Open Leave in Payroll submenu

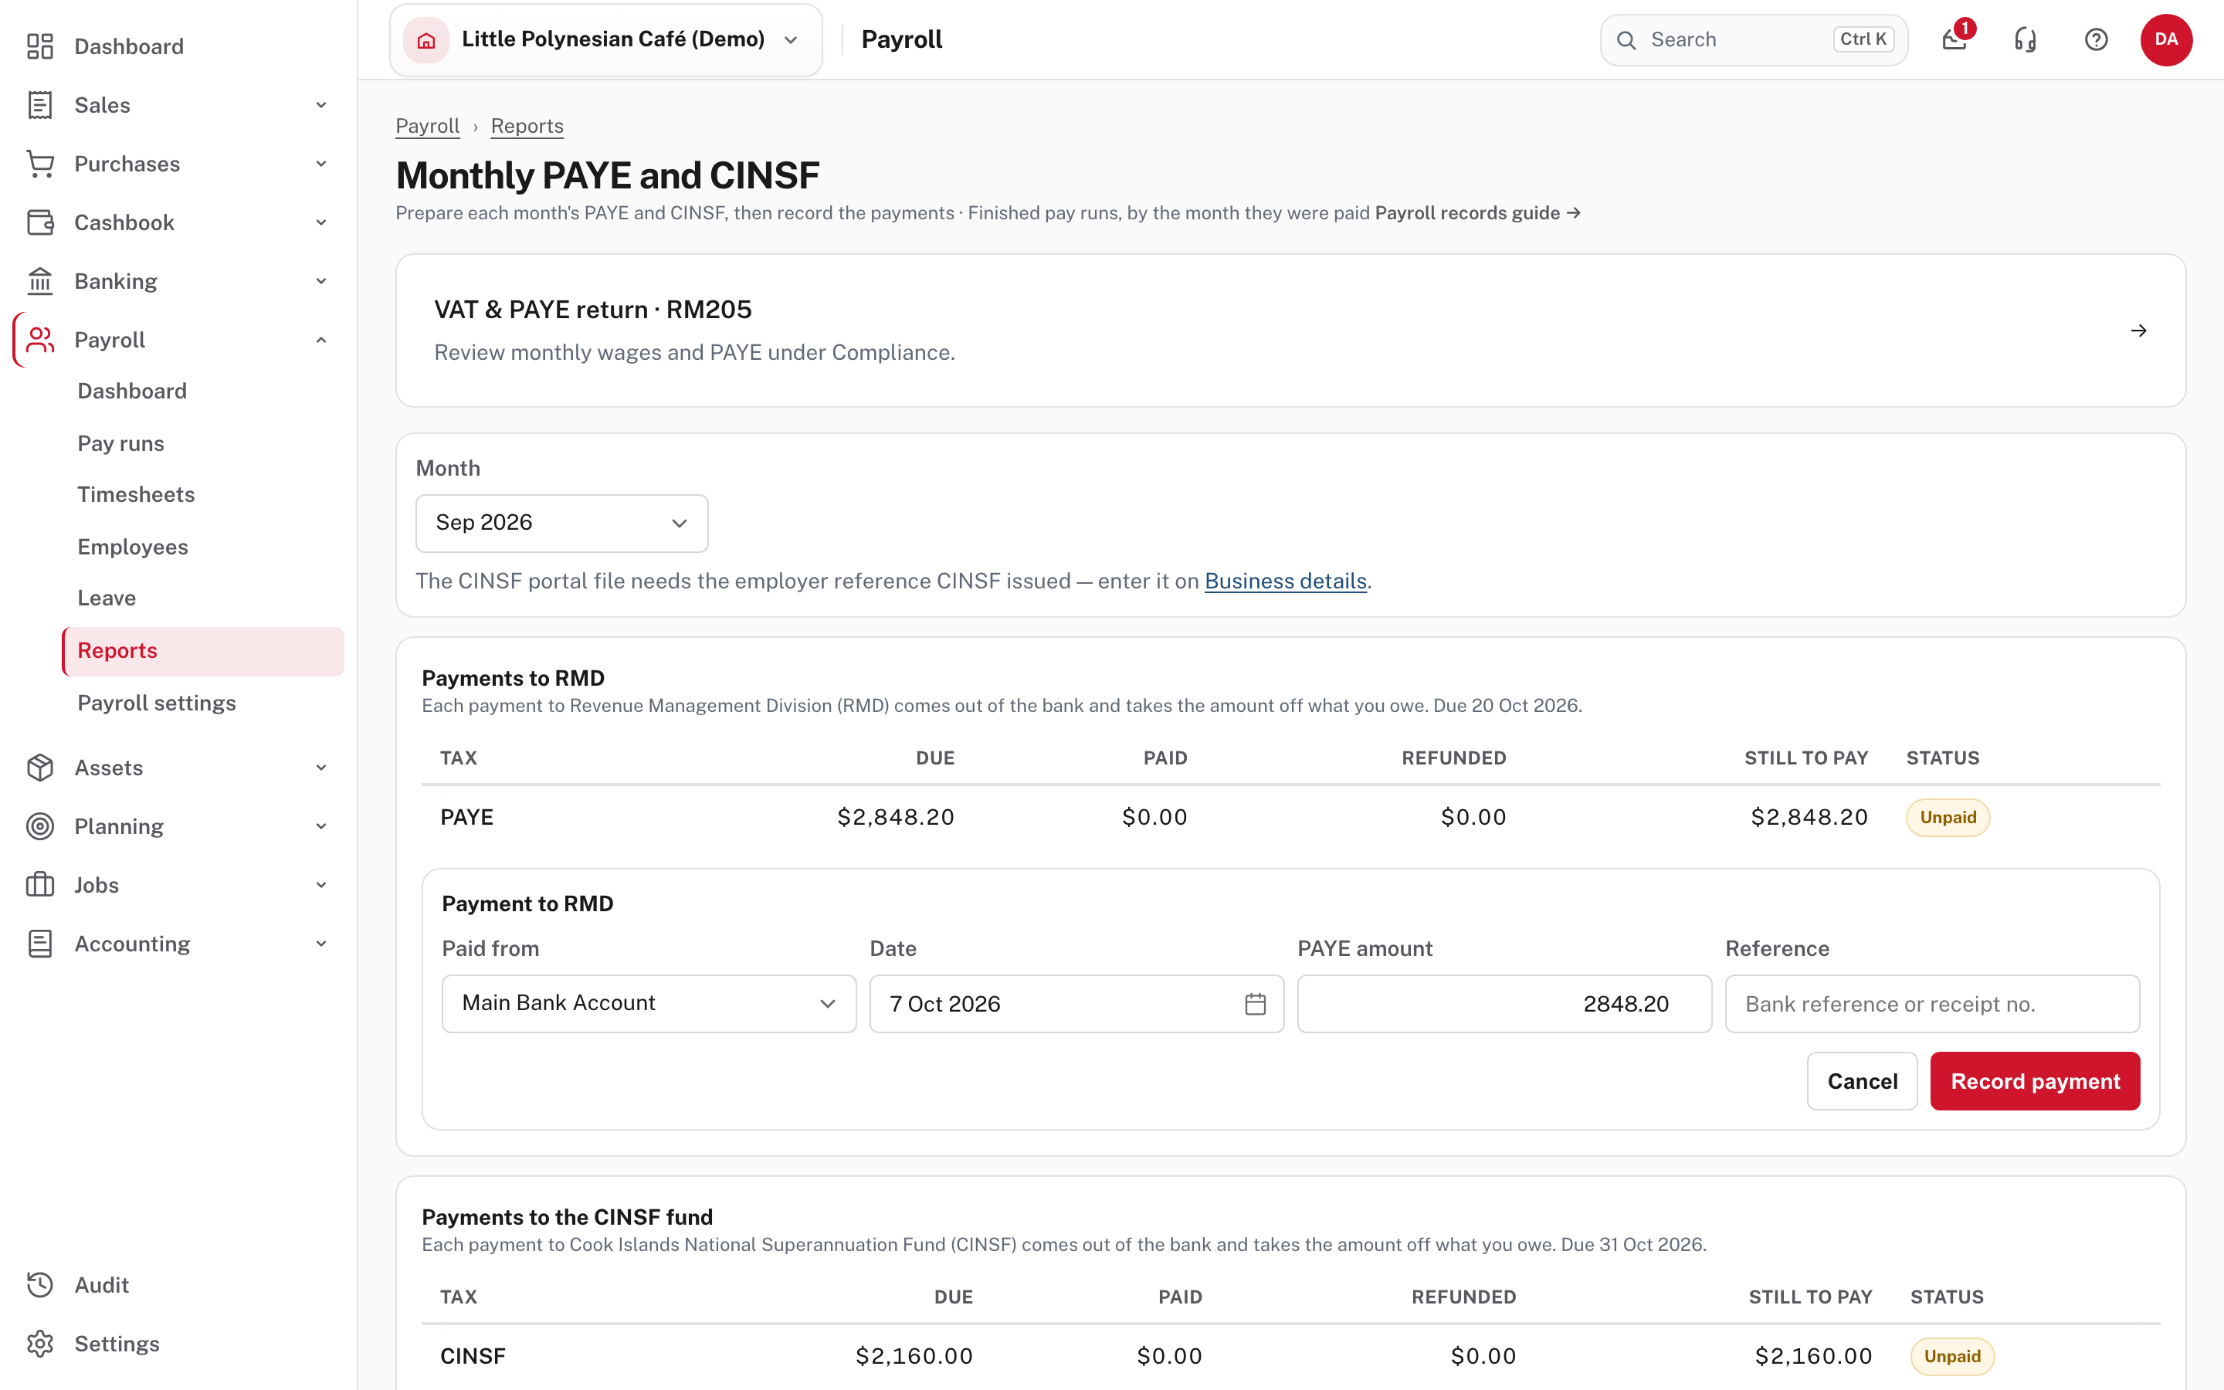click(x=107, y=598)
